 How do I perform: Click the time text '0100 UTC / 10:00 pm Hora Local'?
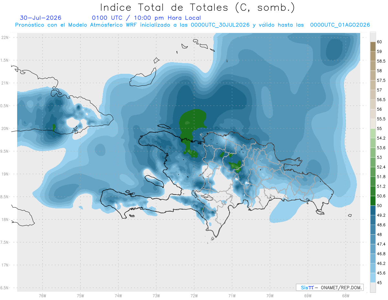pos(146,18)
